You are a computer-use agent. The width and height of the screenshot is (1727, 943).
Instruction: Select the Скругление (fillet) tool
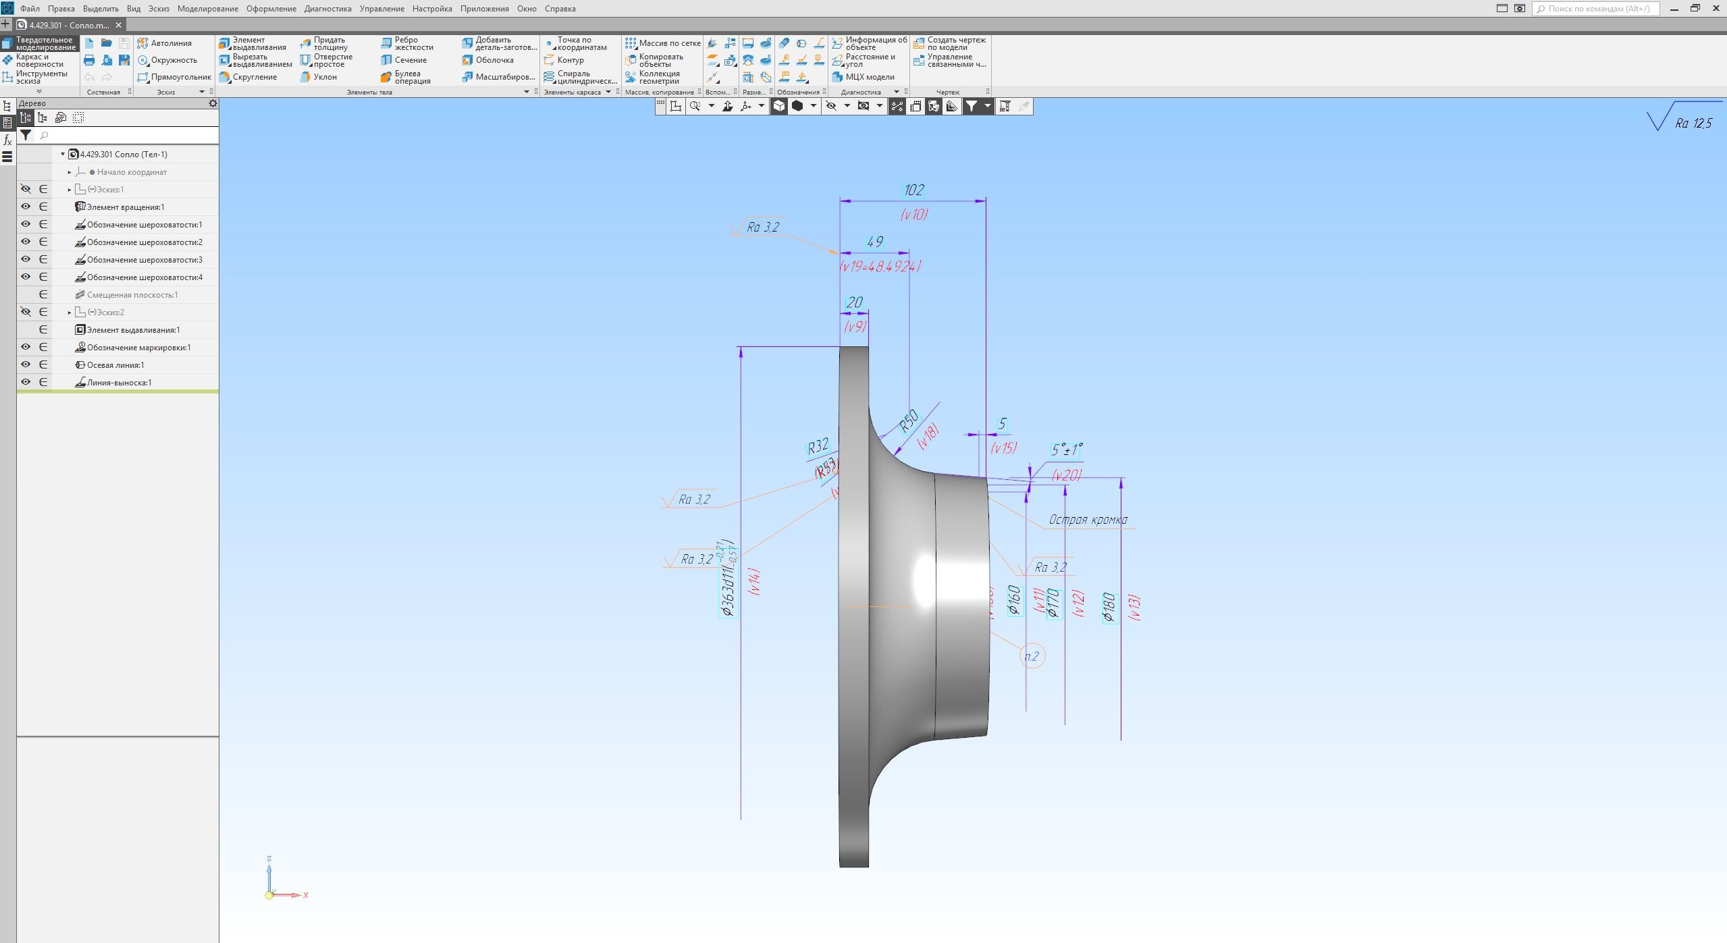(248, 77)
